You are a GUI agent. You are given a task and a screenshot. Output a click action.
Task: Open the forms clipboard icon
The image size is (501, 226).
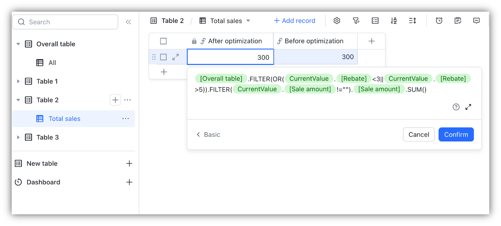pyautogui.click(x=458, y=20)
